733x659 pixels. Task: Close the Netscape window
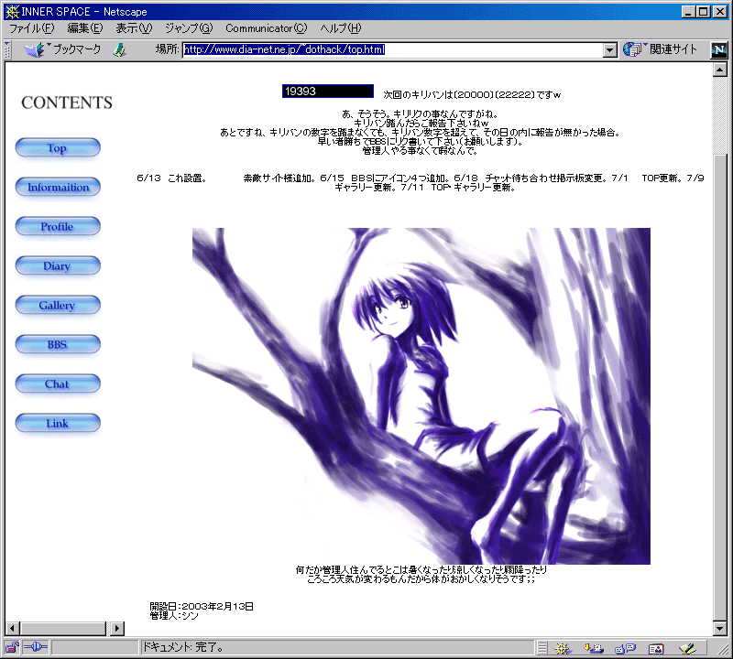coord(720,11)
